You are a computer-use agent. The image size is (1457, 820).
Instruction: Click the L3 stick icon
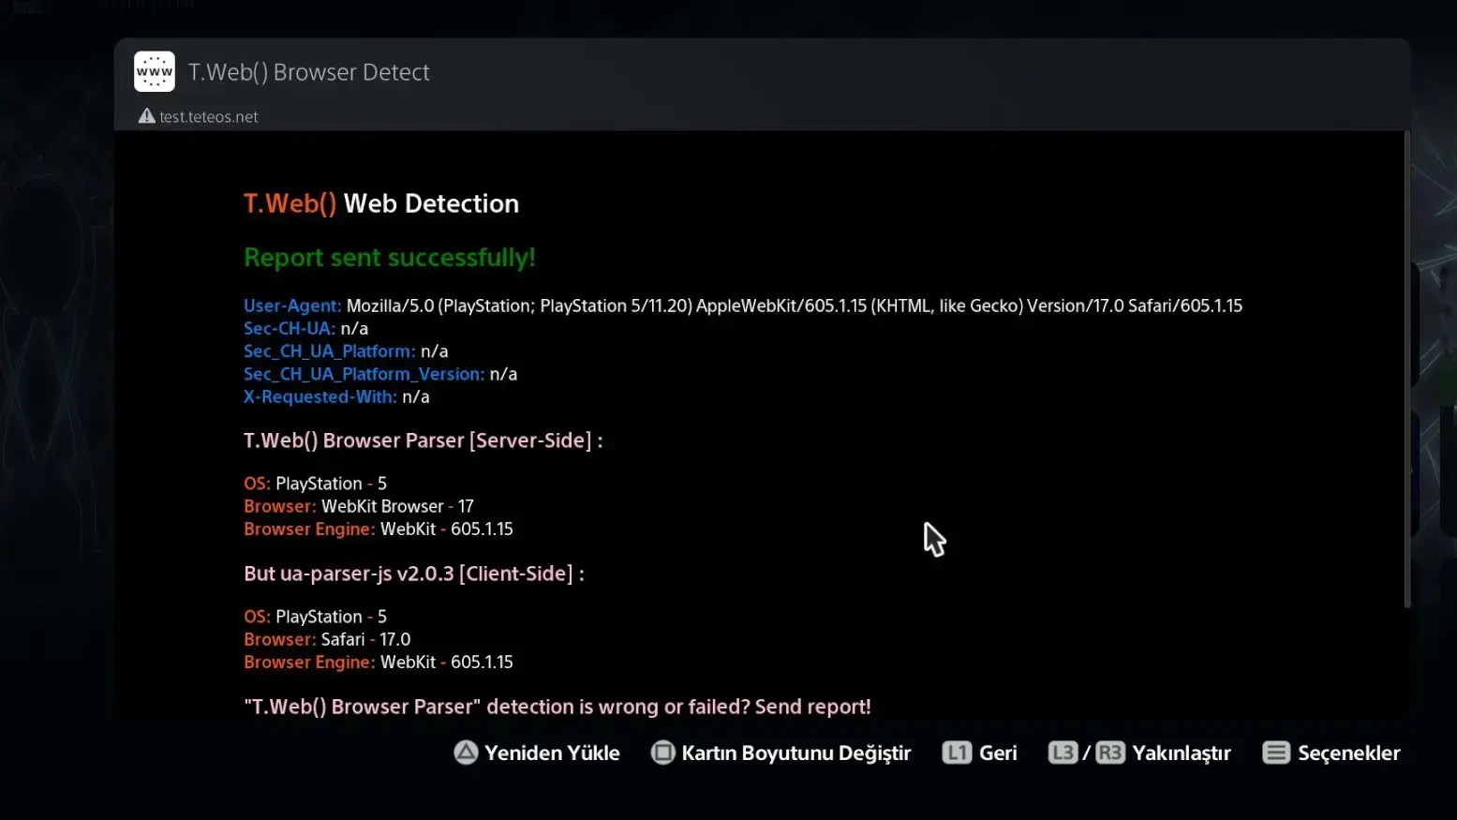(x=1063, y=753)
